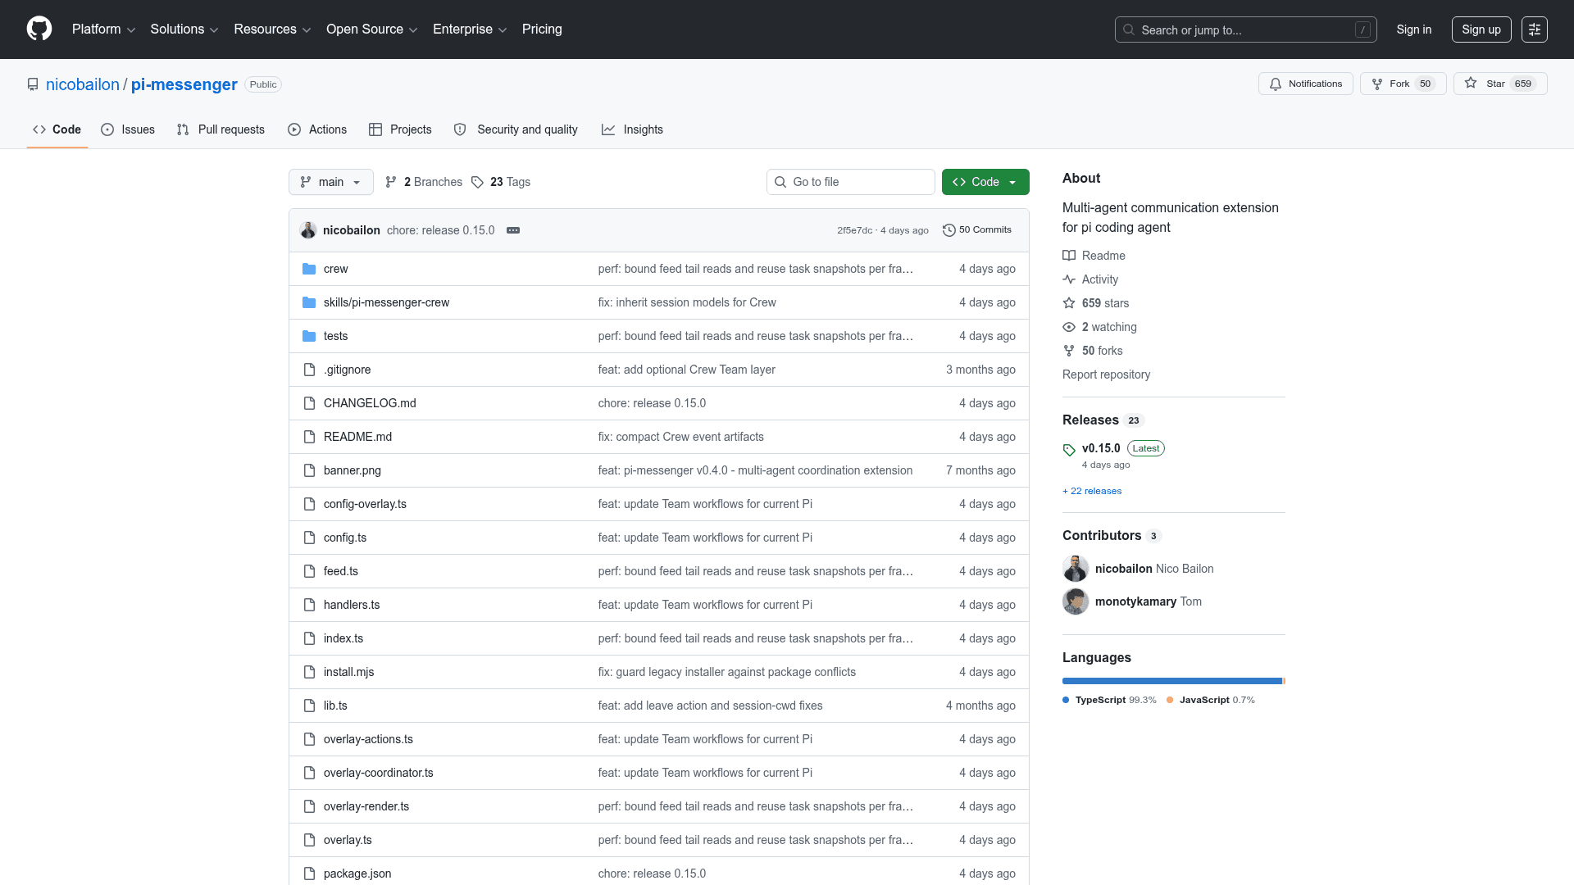
Task: Click the TypeScript blue language dot
Action: (1066, 701)
